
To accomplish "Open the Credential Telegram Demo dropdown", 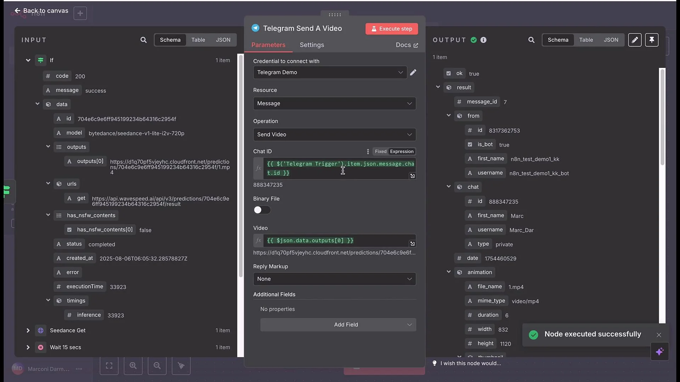I will point(330,72).
